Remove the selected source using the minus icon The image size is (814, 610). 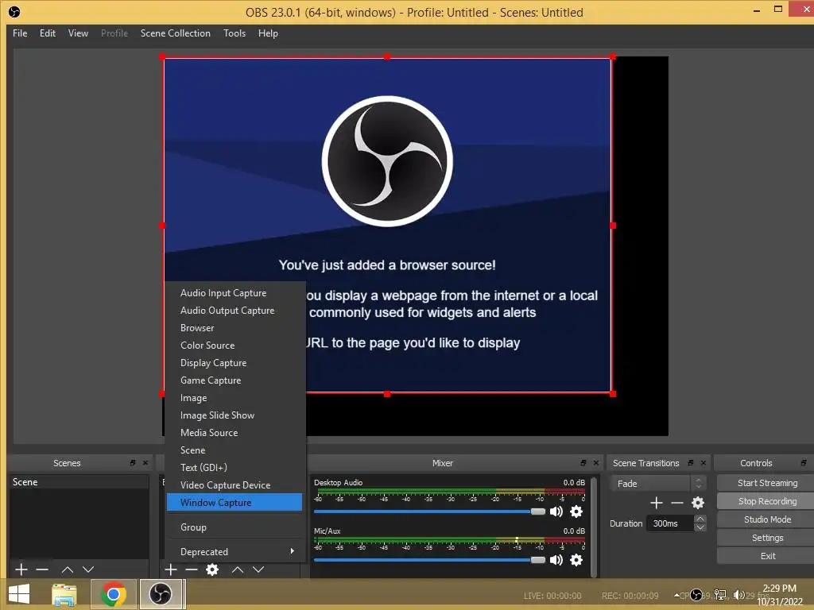(192, 569)
